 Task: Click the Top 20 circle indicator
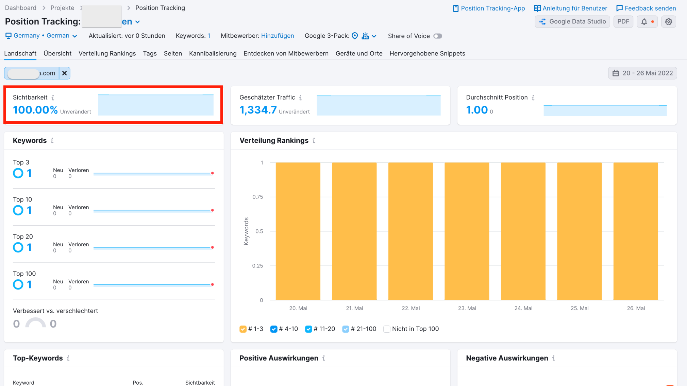(18, 247)
